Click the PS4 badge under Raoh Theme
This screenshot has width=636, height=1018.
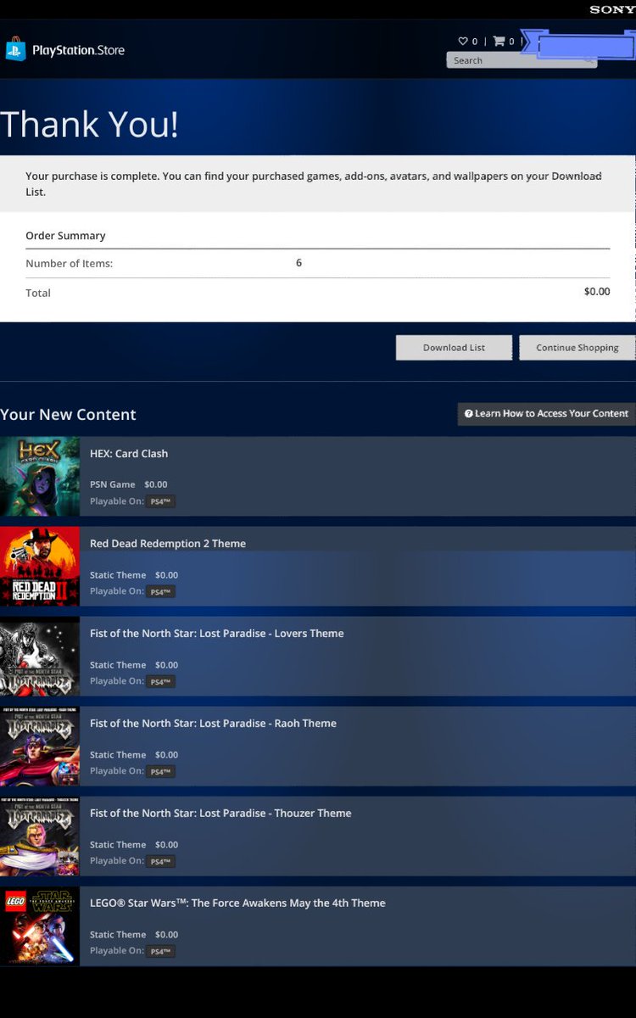[160, 771]
